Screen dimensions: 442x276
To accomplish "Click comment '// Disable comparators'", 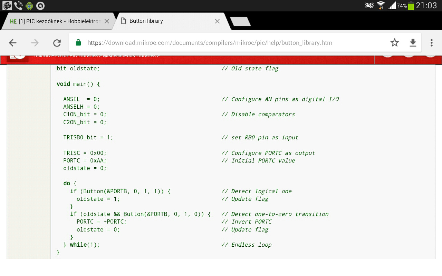I will point(258,114).
